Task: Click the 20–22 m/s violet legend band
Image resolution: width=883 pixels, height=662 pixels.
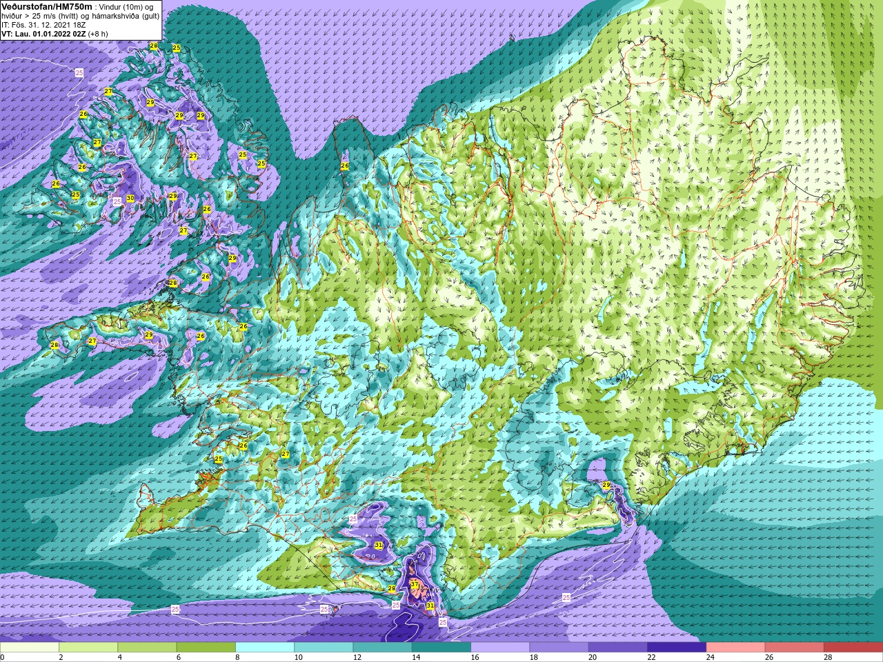Action: coord(618,648)
